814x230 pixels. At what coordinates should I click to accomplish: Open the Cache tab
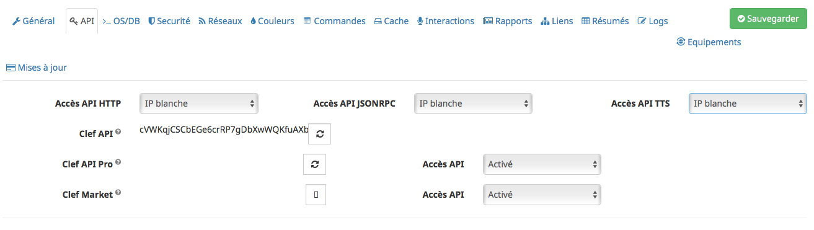pyautogui.click(x=391, y=21)
